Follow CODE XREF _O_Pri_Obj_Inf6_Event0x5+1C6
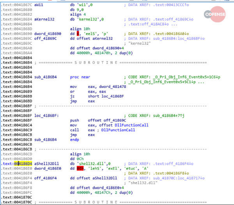This screenshot has height=205, width=234. pyautogui.click(x=185, y=77)
